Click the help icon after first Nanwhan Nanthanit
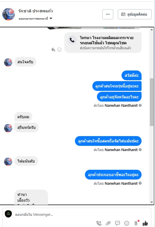 pos(140,105)
